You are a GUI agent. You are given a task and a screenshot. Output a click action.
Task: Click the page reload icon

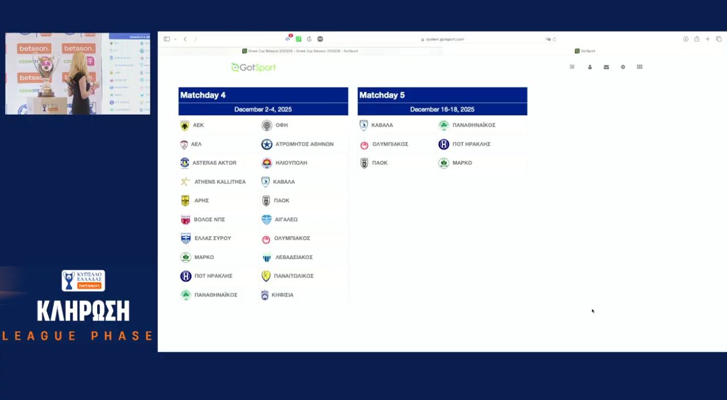[554, 39]
